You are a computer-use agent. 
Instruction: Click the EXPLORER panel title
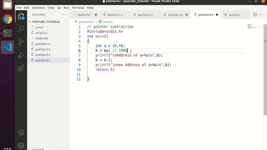(x=39, y=15)
